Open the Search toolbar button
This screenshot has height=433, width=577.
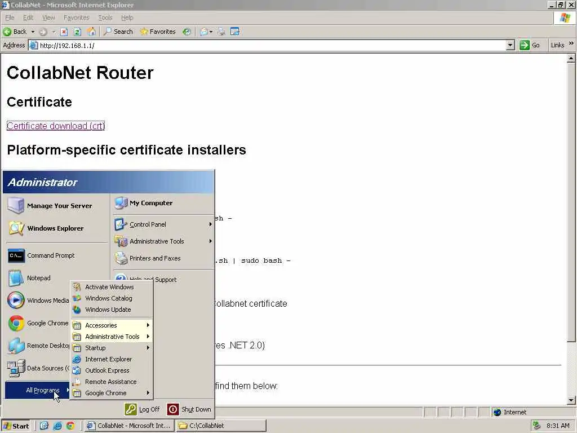click(x=118, y=32)
